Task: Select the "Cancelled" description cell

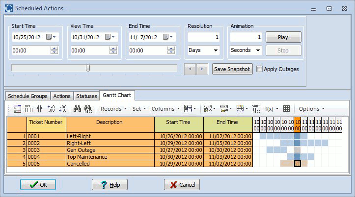Action: 110,164
